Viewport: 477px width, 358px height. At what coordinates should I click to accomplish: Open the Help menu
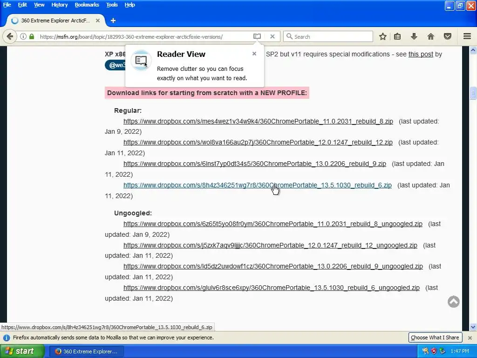pyautogui.click(x=129, y=5)
